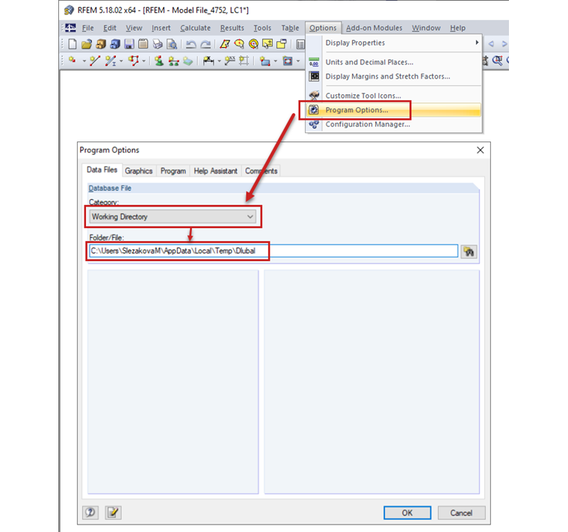
Task: Open print preview magnifier page icon
Action: 172,44
